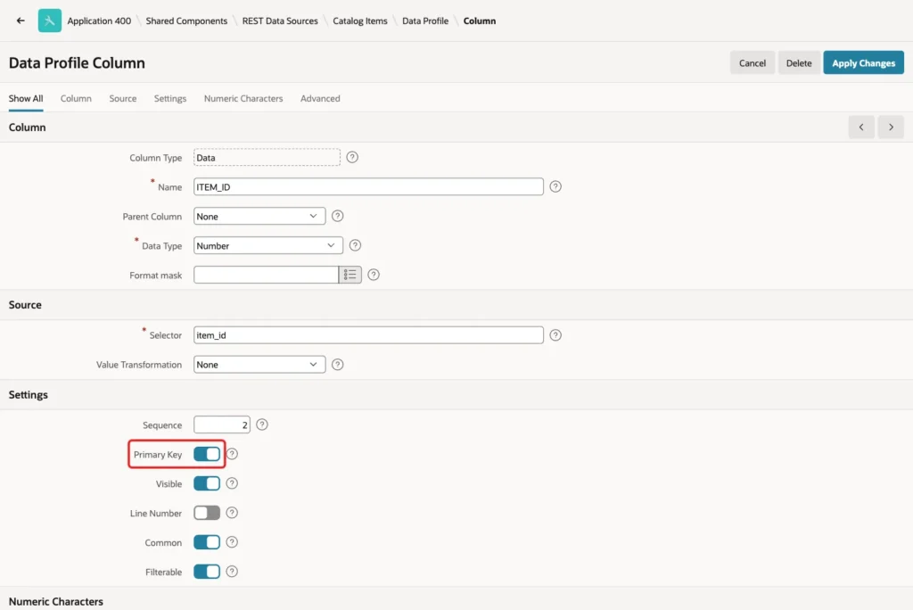Screen dimensions: 913x610
Task: Open help for Line Number
Action: click(x=232, y=513)
